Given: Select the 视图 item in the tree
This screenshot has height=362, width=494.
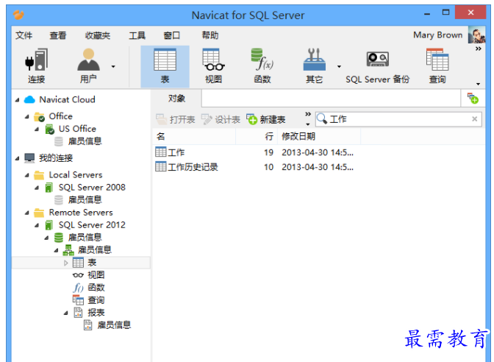Looking at the screenshot, I should point(96,275).
